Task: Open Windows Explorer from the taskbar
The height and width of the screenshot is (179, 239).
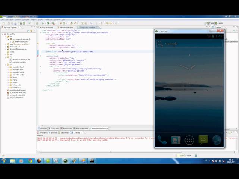Action: tap(13, 161)
